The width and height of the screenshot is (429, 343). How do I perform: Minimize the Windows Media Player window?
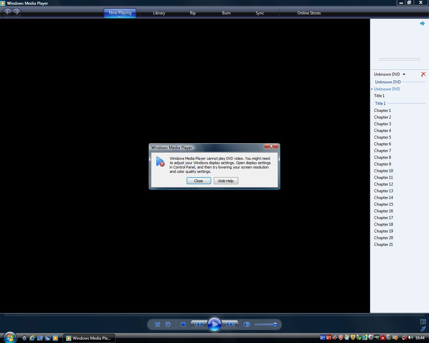coord(401,3)
